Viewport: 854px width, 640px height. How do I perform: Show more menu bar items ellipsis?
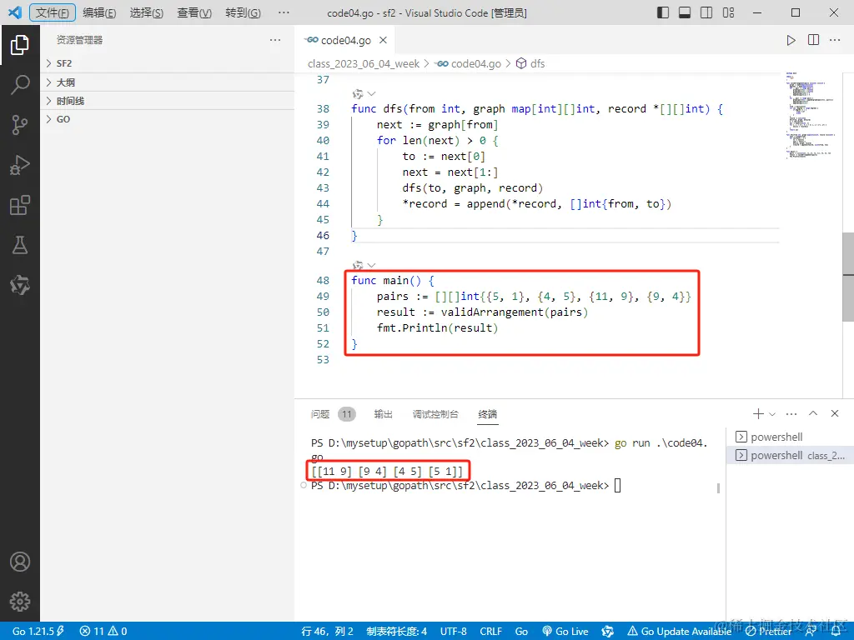click(284, 12)
